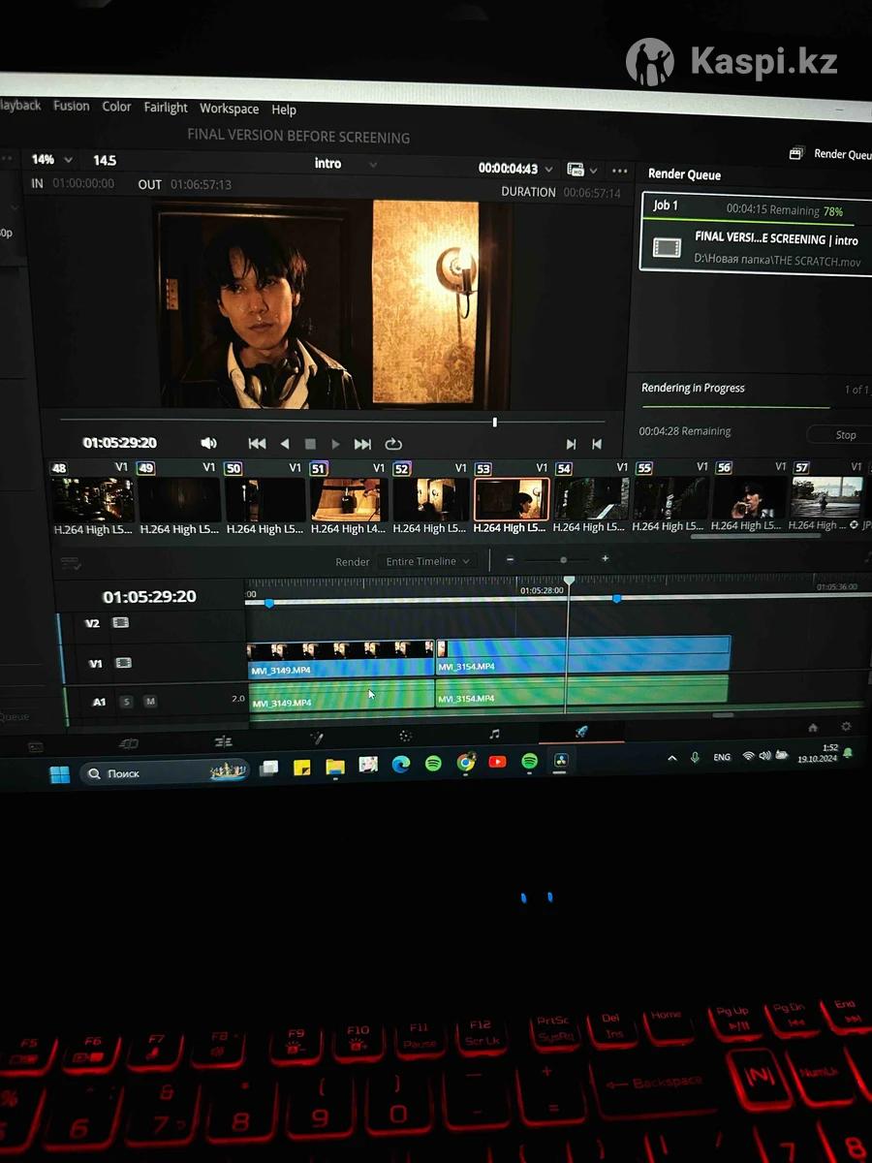The image size is (872, 1163).
Task: Open the Color page icon in bottom bar
Action: coord(405,737)
